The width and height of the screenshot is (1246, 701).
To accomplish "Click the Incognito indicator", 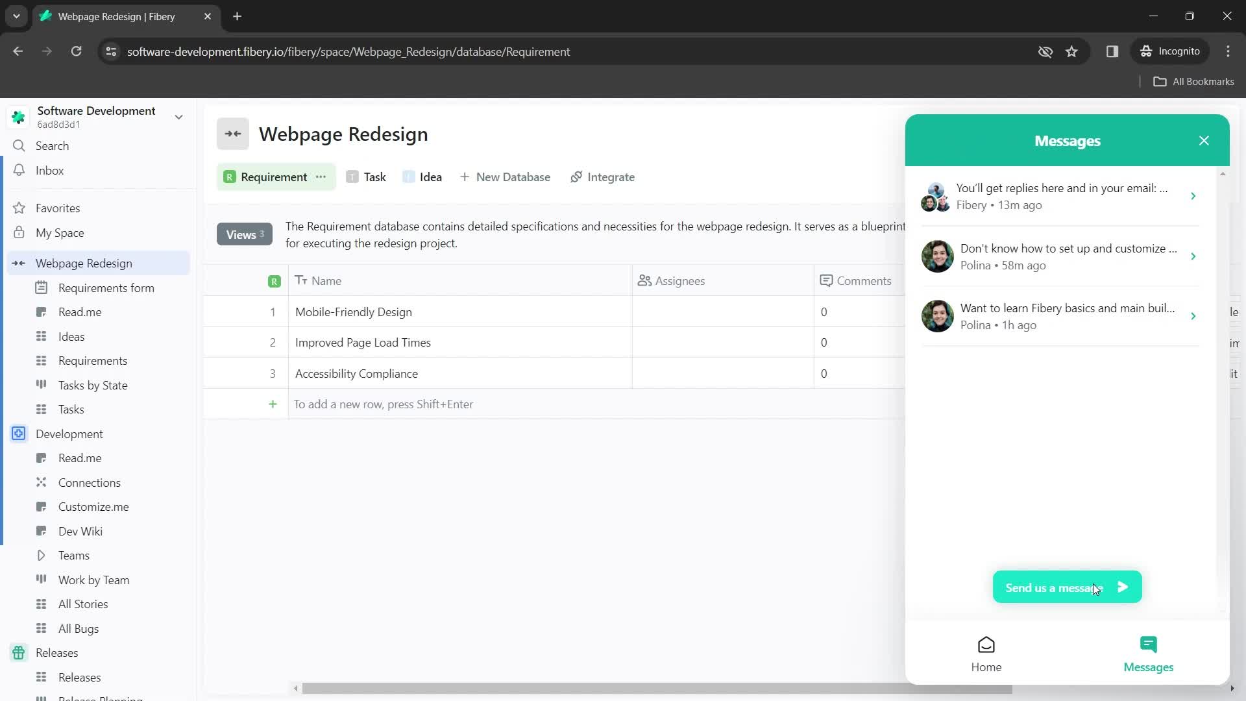I will [1170, 51].
